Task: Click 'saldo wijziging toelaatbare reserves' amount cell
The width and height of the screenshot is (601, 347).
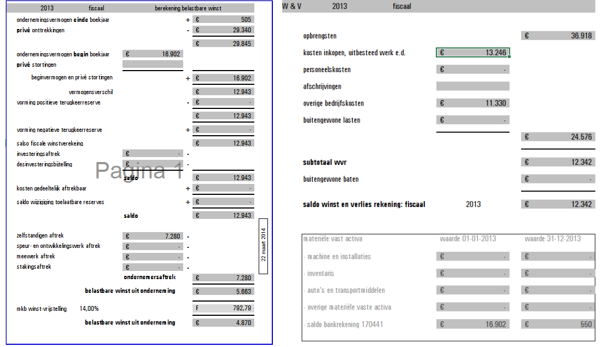Action: point(223,201)
